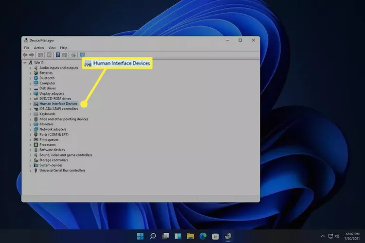The image size is (365, 243).
Task: Open the Action menu
Action: pos(38,48)
